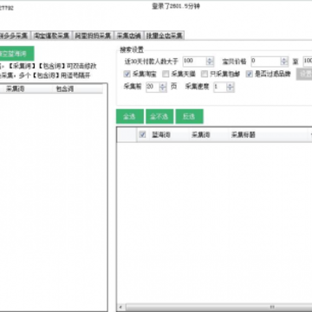Decrease 采集前 pages with the down arrow
The image size is (312, 312).
(x=163, y=89)
